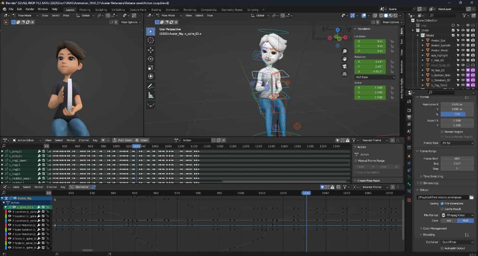Hide the X Location curve with eye icon
Screen dimensions: 478x256
point(10,212)
